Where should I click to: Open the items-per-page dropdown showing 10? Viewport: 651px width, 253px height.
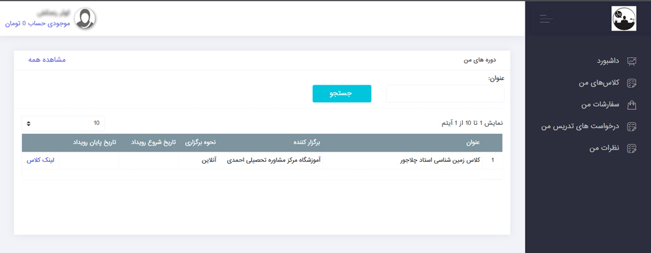pyautogui.click(x=63, y=123)
